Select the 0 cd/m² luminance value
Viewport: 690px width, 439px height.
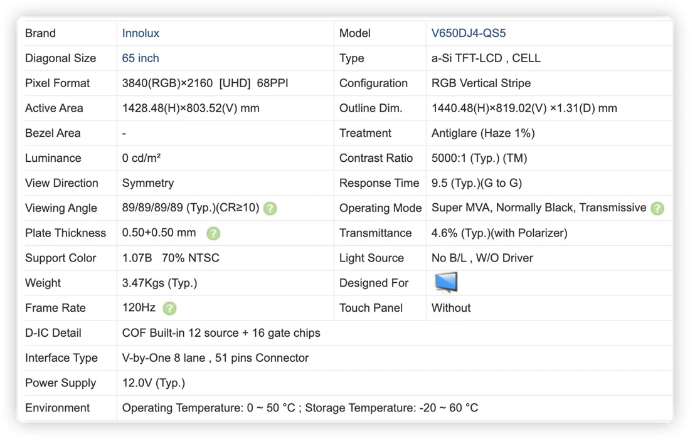(x=141, y=158)
